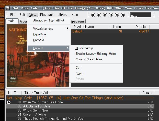Viewport: 159px width, 121px height.
Task: Click the T... track number column header
Action: click(x=16, y=93)
